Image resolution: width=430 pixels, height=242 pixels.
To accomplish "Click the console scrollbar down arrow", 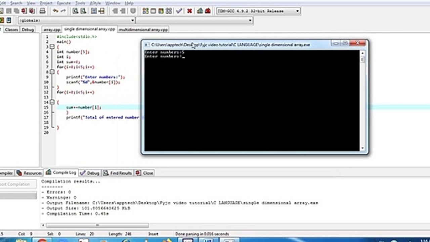I will [362, 148].
